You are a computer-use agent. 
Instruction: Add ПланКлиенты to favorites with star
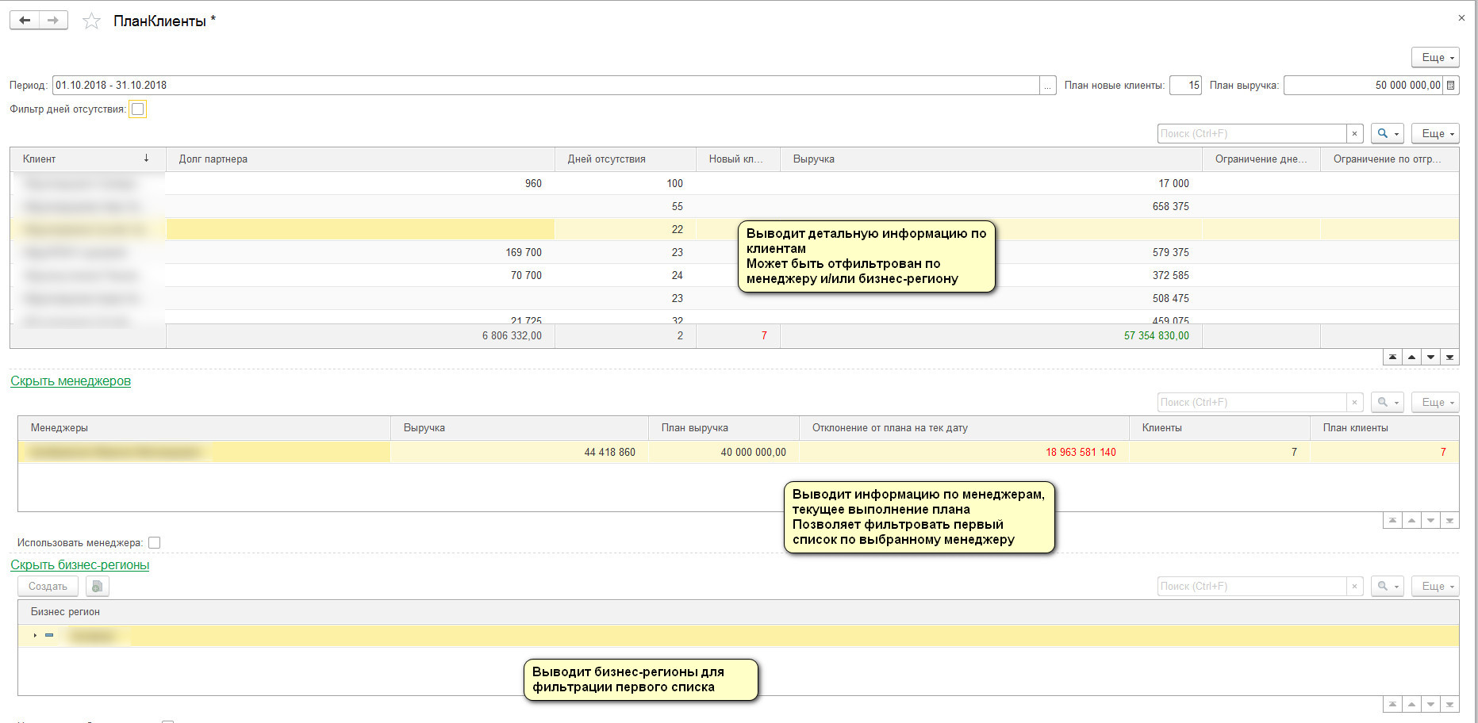(92, 21)
